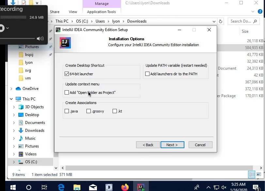
Task: Open the View ribbon tab in Explorer
Action: 73,12
